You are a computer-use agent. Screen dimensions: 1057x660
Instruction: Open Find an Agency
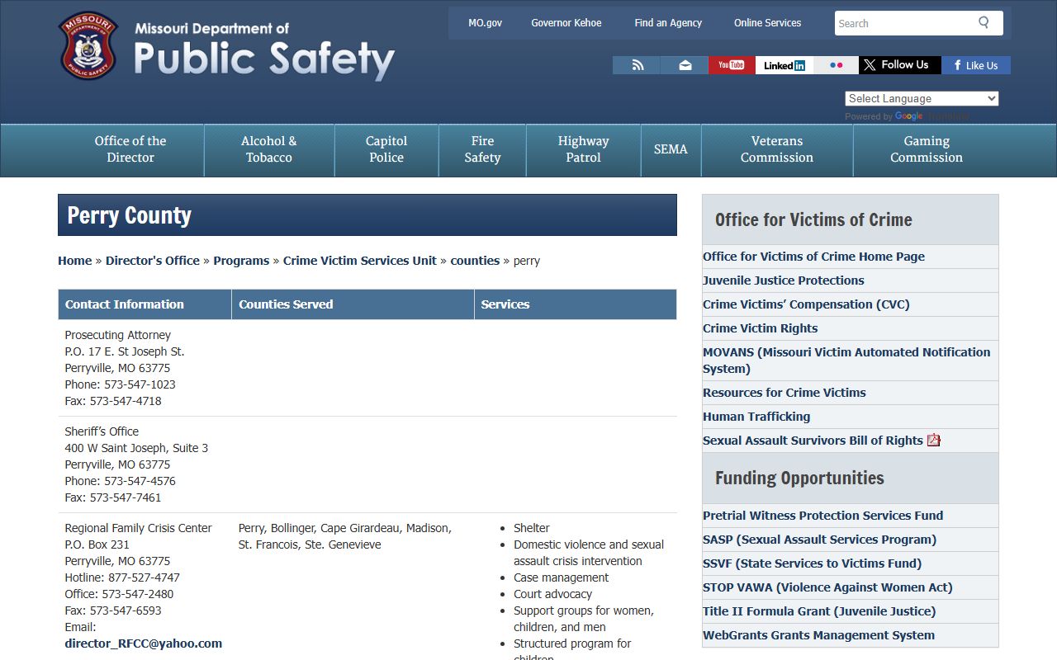(x=668, y=23)
